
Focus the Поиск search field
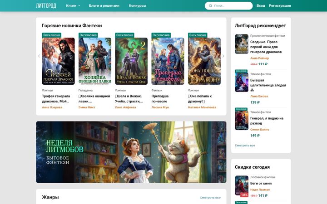pyautogui.click(x=229, y=5)
